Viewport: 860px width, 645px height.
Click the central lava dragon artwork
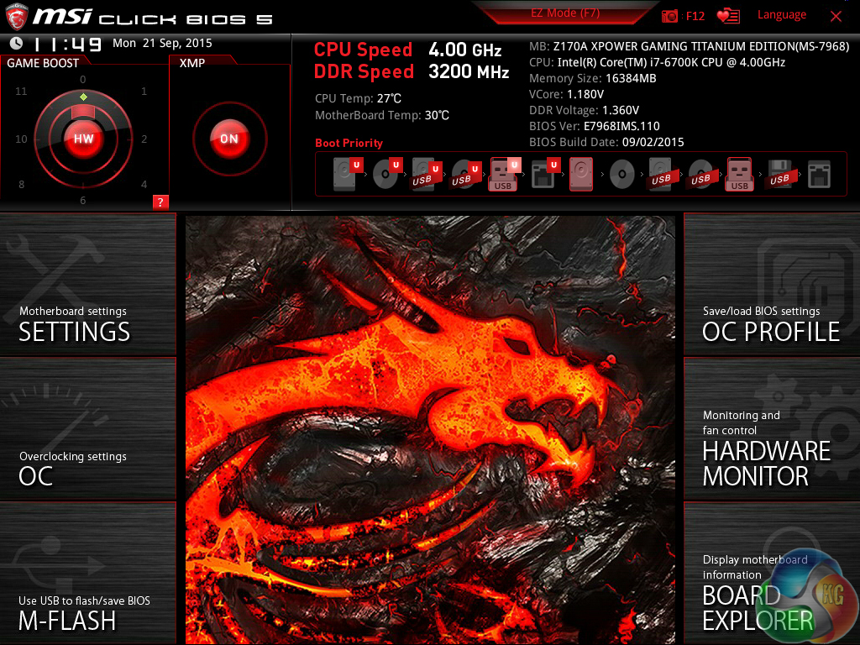pyautogui.click(x=430, y=429)
